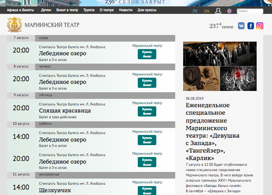Switch language with the UK flag
The width and height of the screenshot is (272, 195).
[229, 11]
